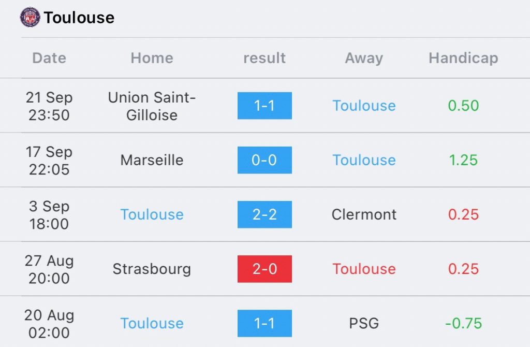Open the 1-1 result against PSG

point(264,323)
